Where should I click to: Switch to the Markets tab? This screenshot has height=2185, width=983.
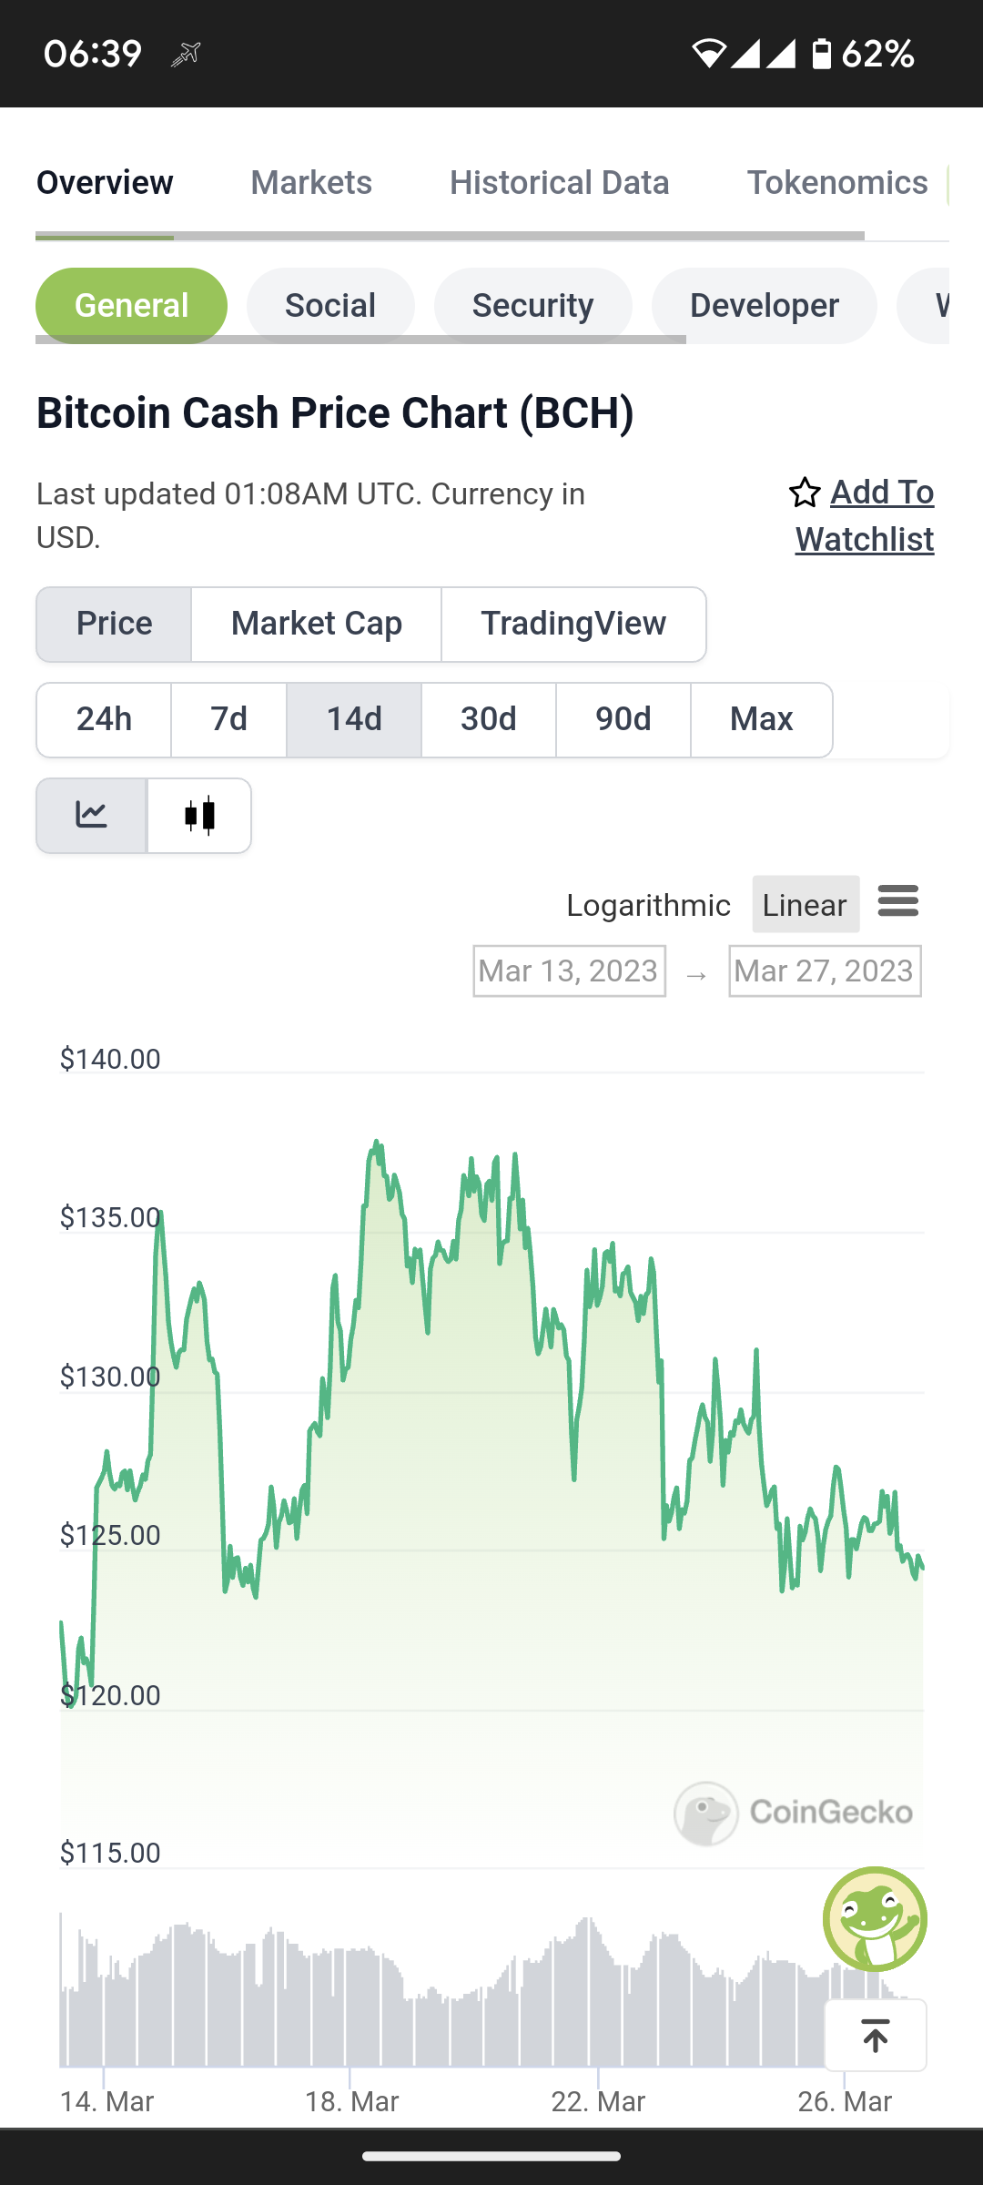[311, 183]
